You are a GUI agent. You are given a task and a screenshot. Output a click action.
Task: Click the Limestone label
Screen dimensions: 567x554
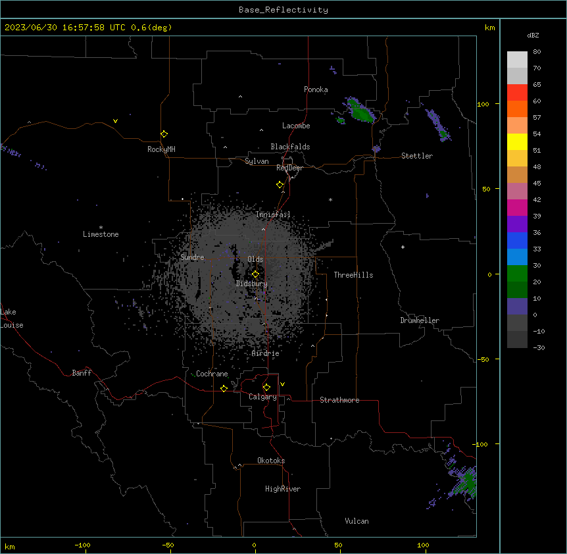(101, 234)
